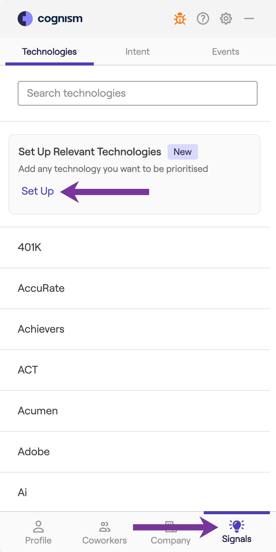Click the Set Up link
This screenshot has width=276, height=552.
tap(37, 191)
